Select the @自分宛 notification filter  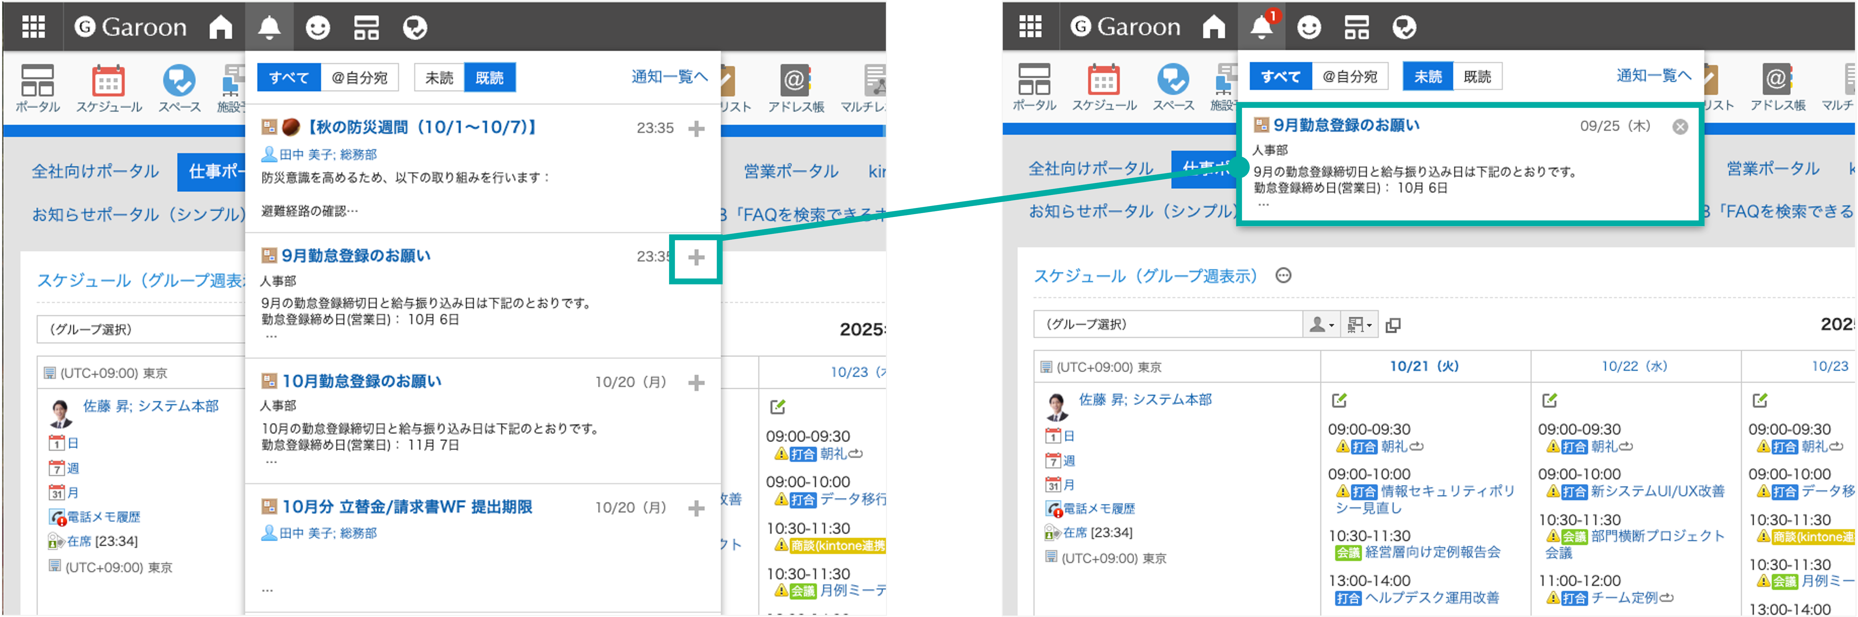(x=360, y=77)
